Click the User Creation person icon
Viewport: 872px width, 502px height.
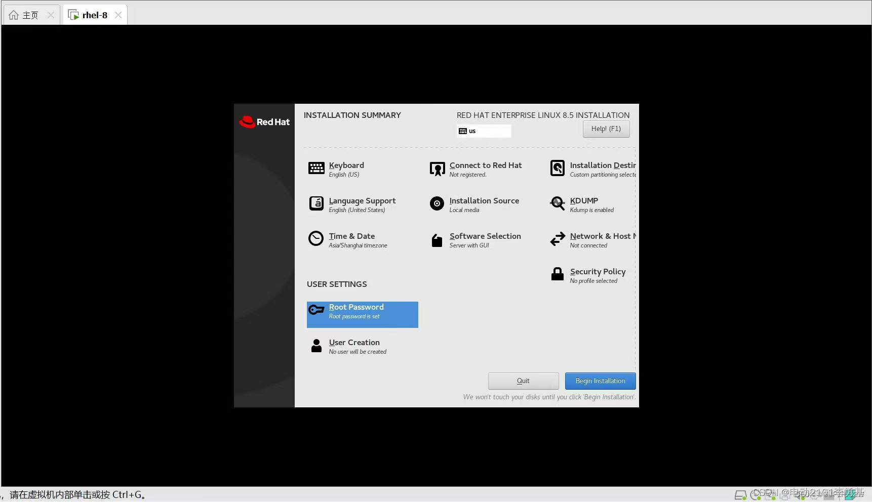click(316, 346)
